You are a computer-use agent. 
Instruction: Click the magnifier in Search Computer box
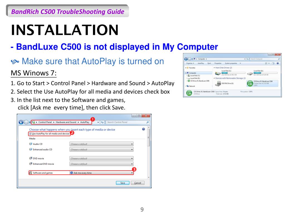coord(279,59)
